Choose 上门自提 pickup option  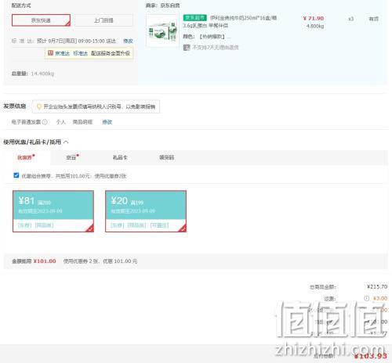click(x=103, y=20)
